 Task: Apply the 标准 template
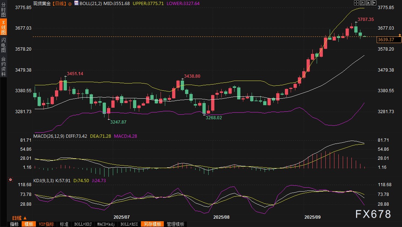(64, 224)
